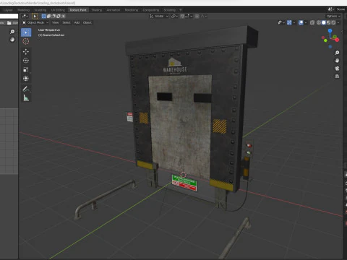The width and height of the screenshot is (347, 260).
Task: Open the Add menu in viewport header
Action: (77, 22)
